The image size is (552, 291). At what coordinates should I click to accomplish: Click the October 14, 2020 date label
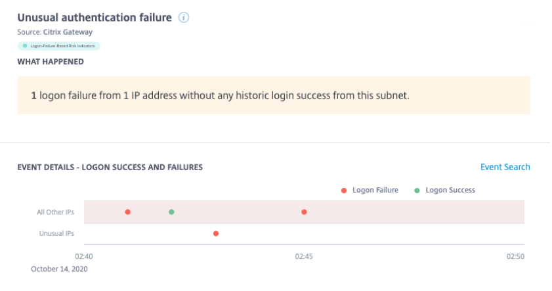point(59,269)
